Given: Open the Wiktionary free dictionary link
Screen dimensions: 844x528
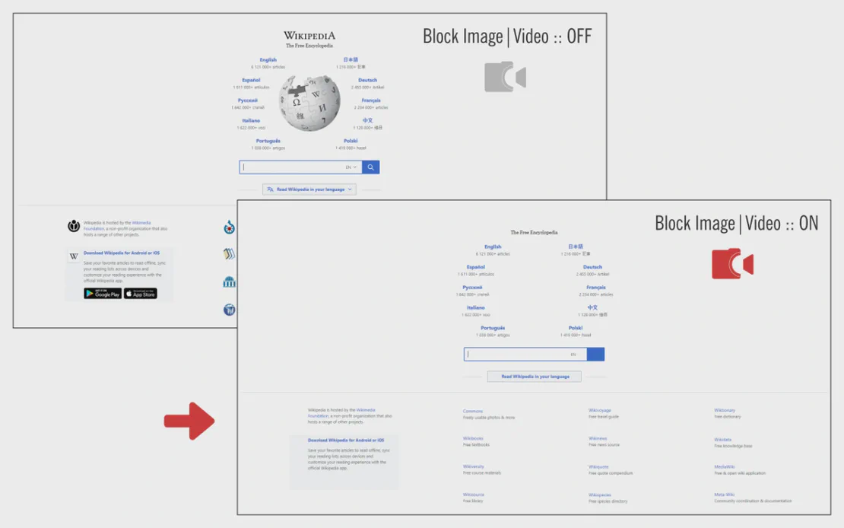Looking at the screenshot, I should pyautogui.click(x=725, y=411).
